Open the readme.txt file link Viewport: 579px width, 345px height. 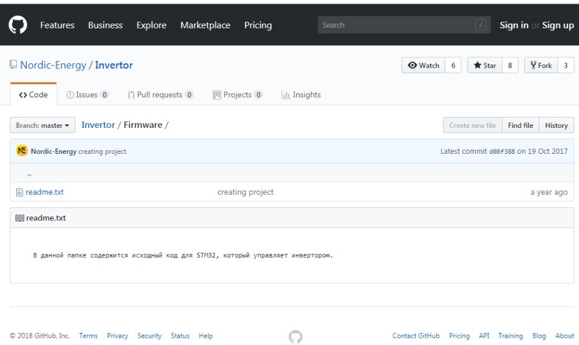click(x=45, y=192)
